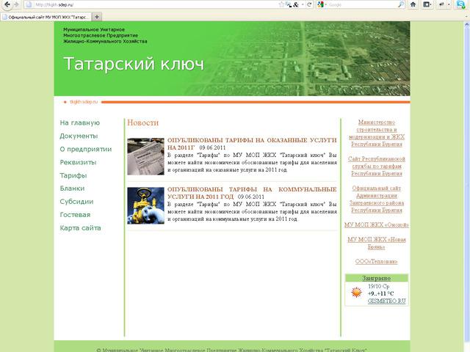Click the '+9..+11 °C' temperature text
This screenshot has width=470, height=352.
coord(381,293)
